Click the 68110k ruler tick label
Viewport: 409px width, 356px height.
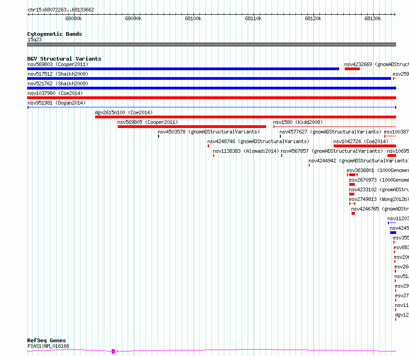253,18
